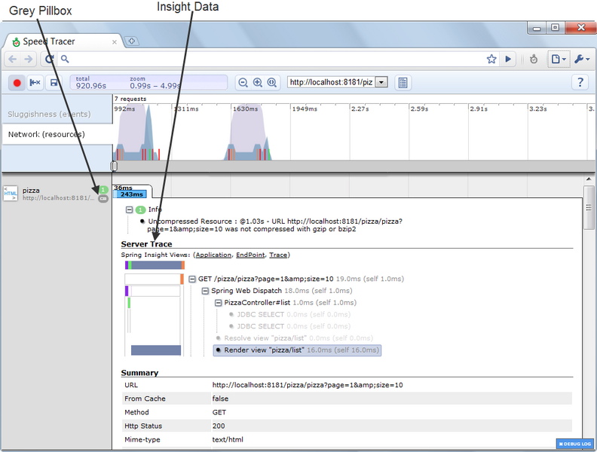The height and width of the screenshot is (452, 597).
Task: Collapse the Info hint section
Action: pyautogui.click(x=130, y=209)
